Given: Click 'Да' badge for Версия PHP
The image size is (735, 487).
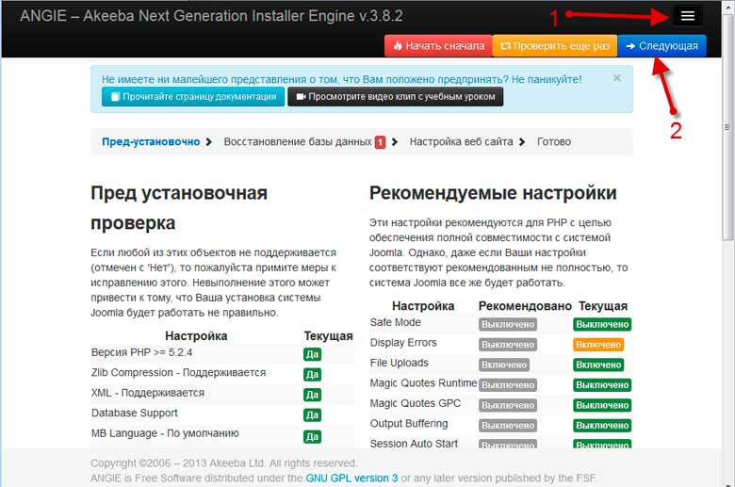Looking at the screenshot, I should 312,354.
